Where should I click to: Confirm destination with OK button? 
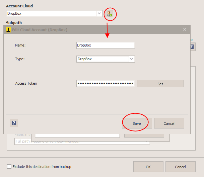click(148, 167)
